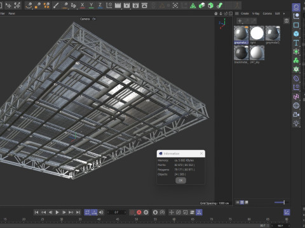Open the Panel menu in viewport

click(x=11, y=13)
